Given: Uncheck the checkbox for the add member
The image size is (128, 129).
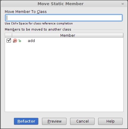Looking at the screenshot, I should point(9,41).
